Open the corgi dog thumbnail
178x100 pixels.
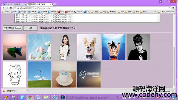pos(89,47)
